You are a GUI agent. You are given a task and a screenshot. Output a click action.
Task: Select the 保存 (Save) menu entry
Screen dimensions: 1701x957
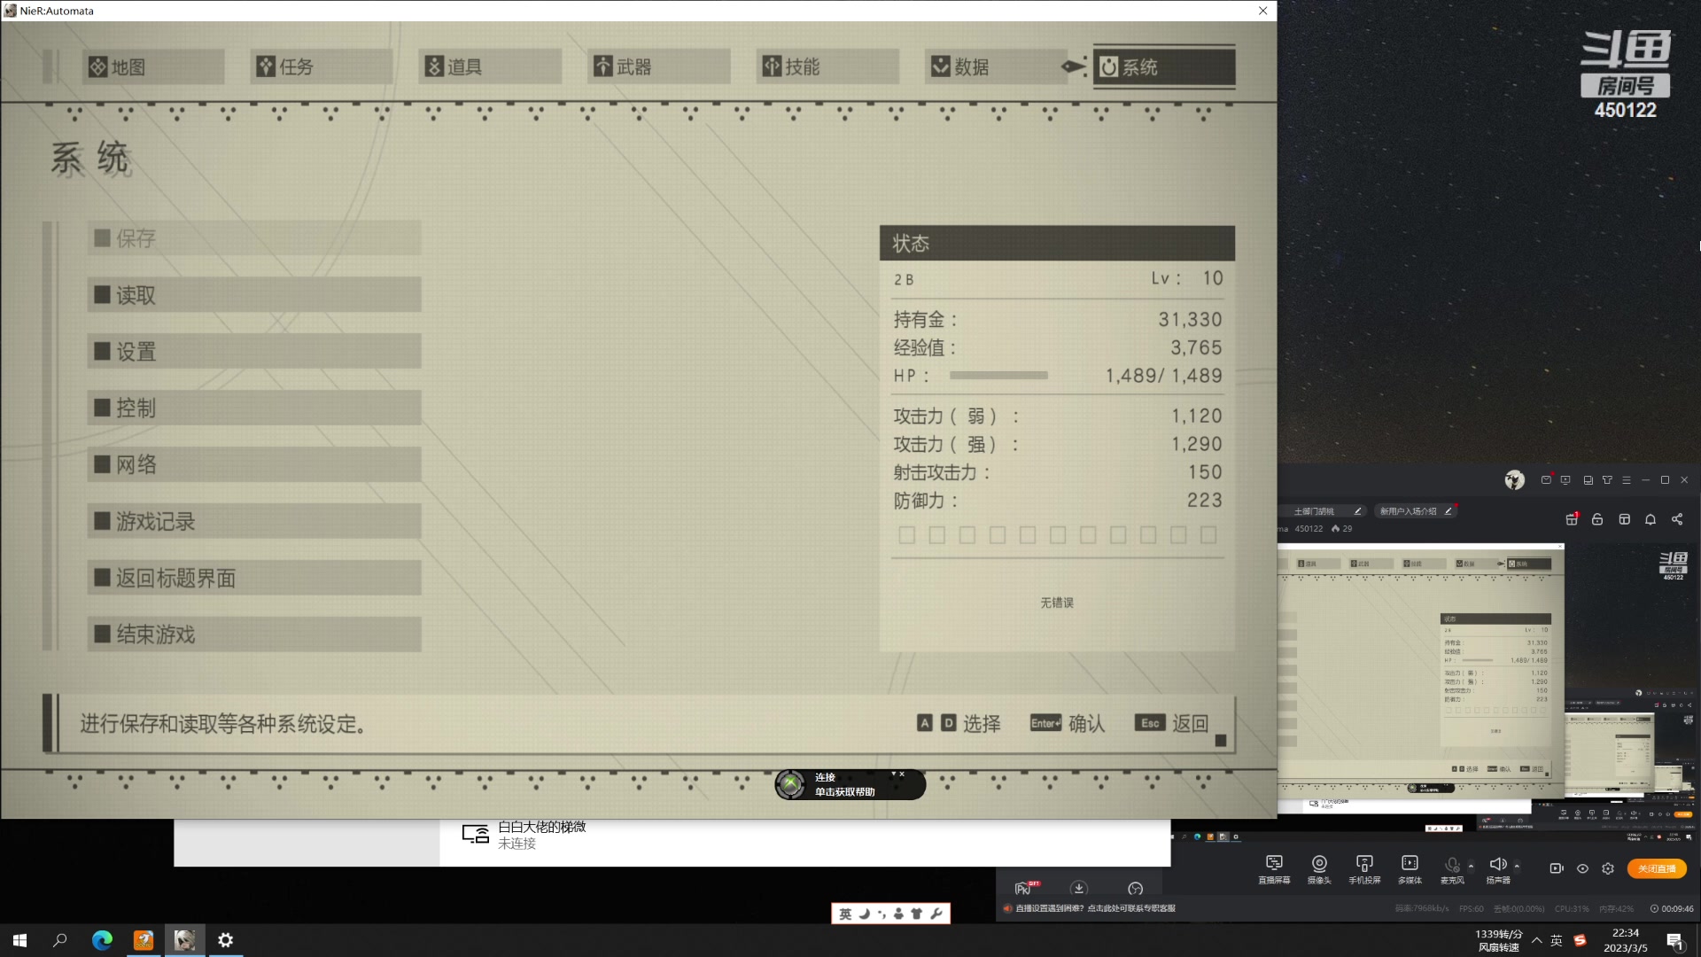[x=254, y=238]
